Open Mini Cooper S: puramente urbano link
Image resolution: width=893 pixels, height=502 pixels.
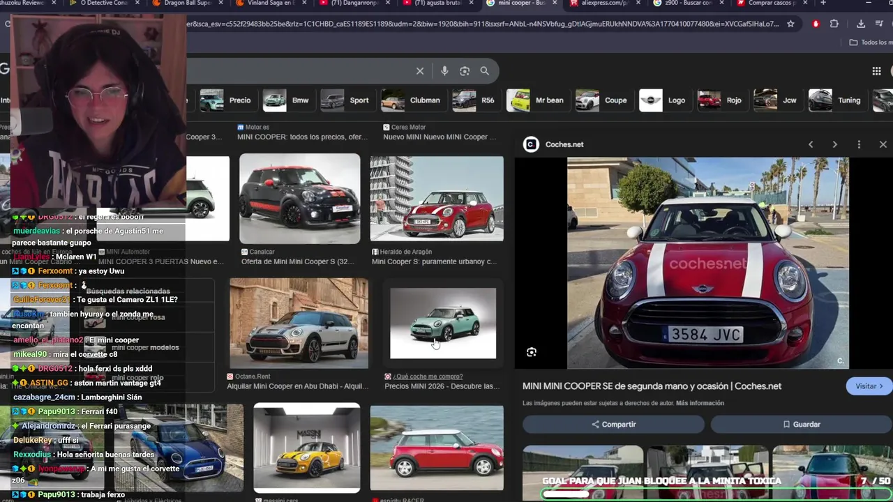click(434, 262)
